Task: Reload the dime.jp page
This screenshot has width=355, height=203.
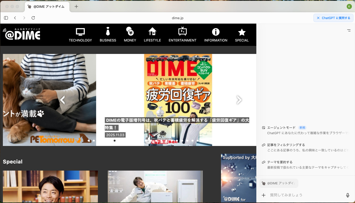Action: (x=33, y=18)
